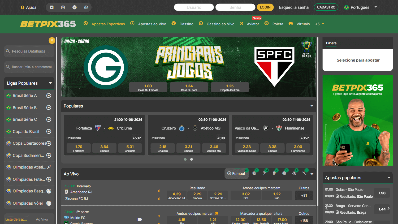The height and width of the screenshot is (224, 398).
Task: Select the volleyball icon in Ao Vivo
Action: click(284, 173)
